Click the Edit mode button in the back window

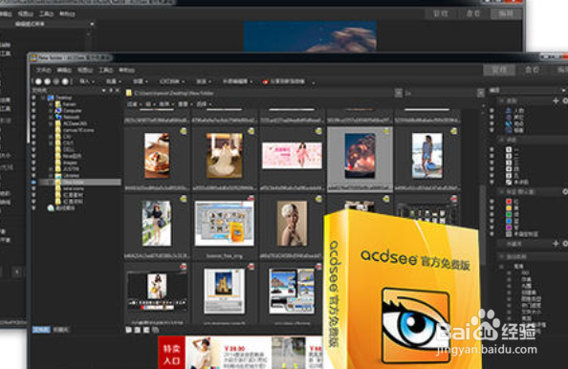pyautogui.click(x=506, y=13)
